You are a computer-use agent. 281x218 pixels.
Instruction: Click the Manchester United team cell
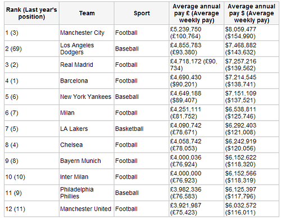coord(87,209)
